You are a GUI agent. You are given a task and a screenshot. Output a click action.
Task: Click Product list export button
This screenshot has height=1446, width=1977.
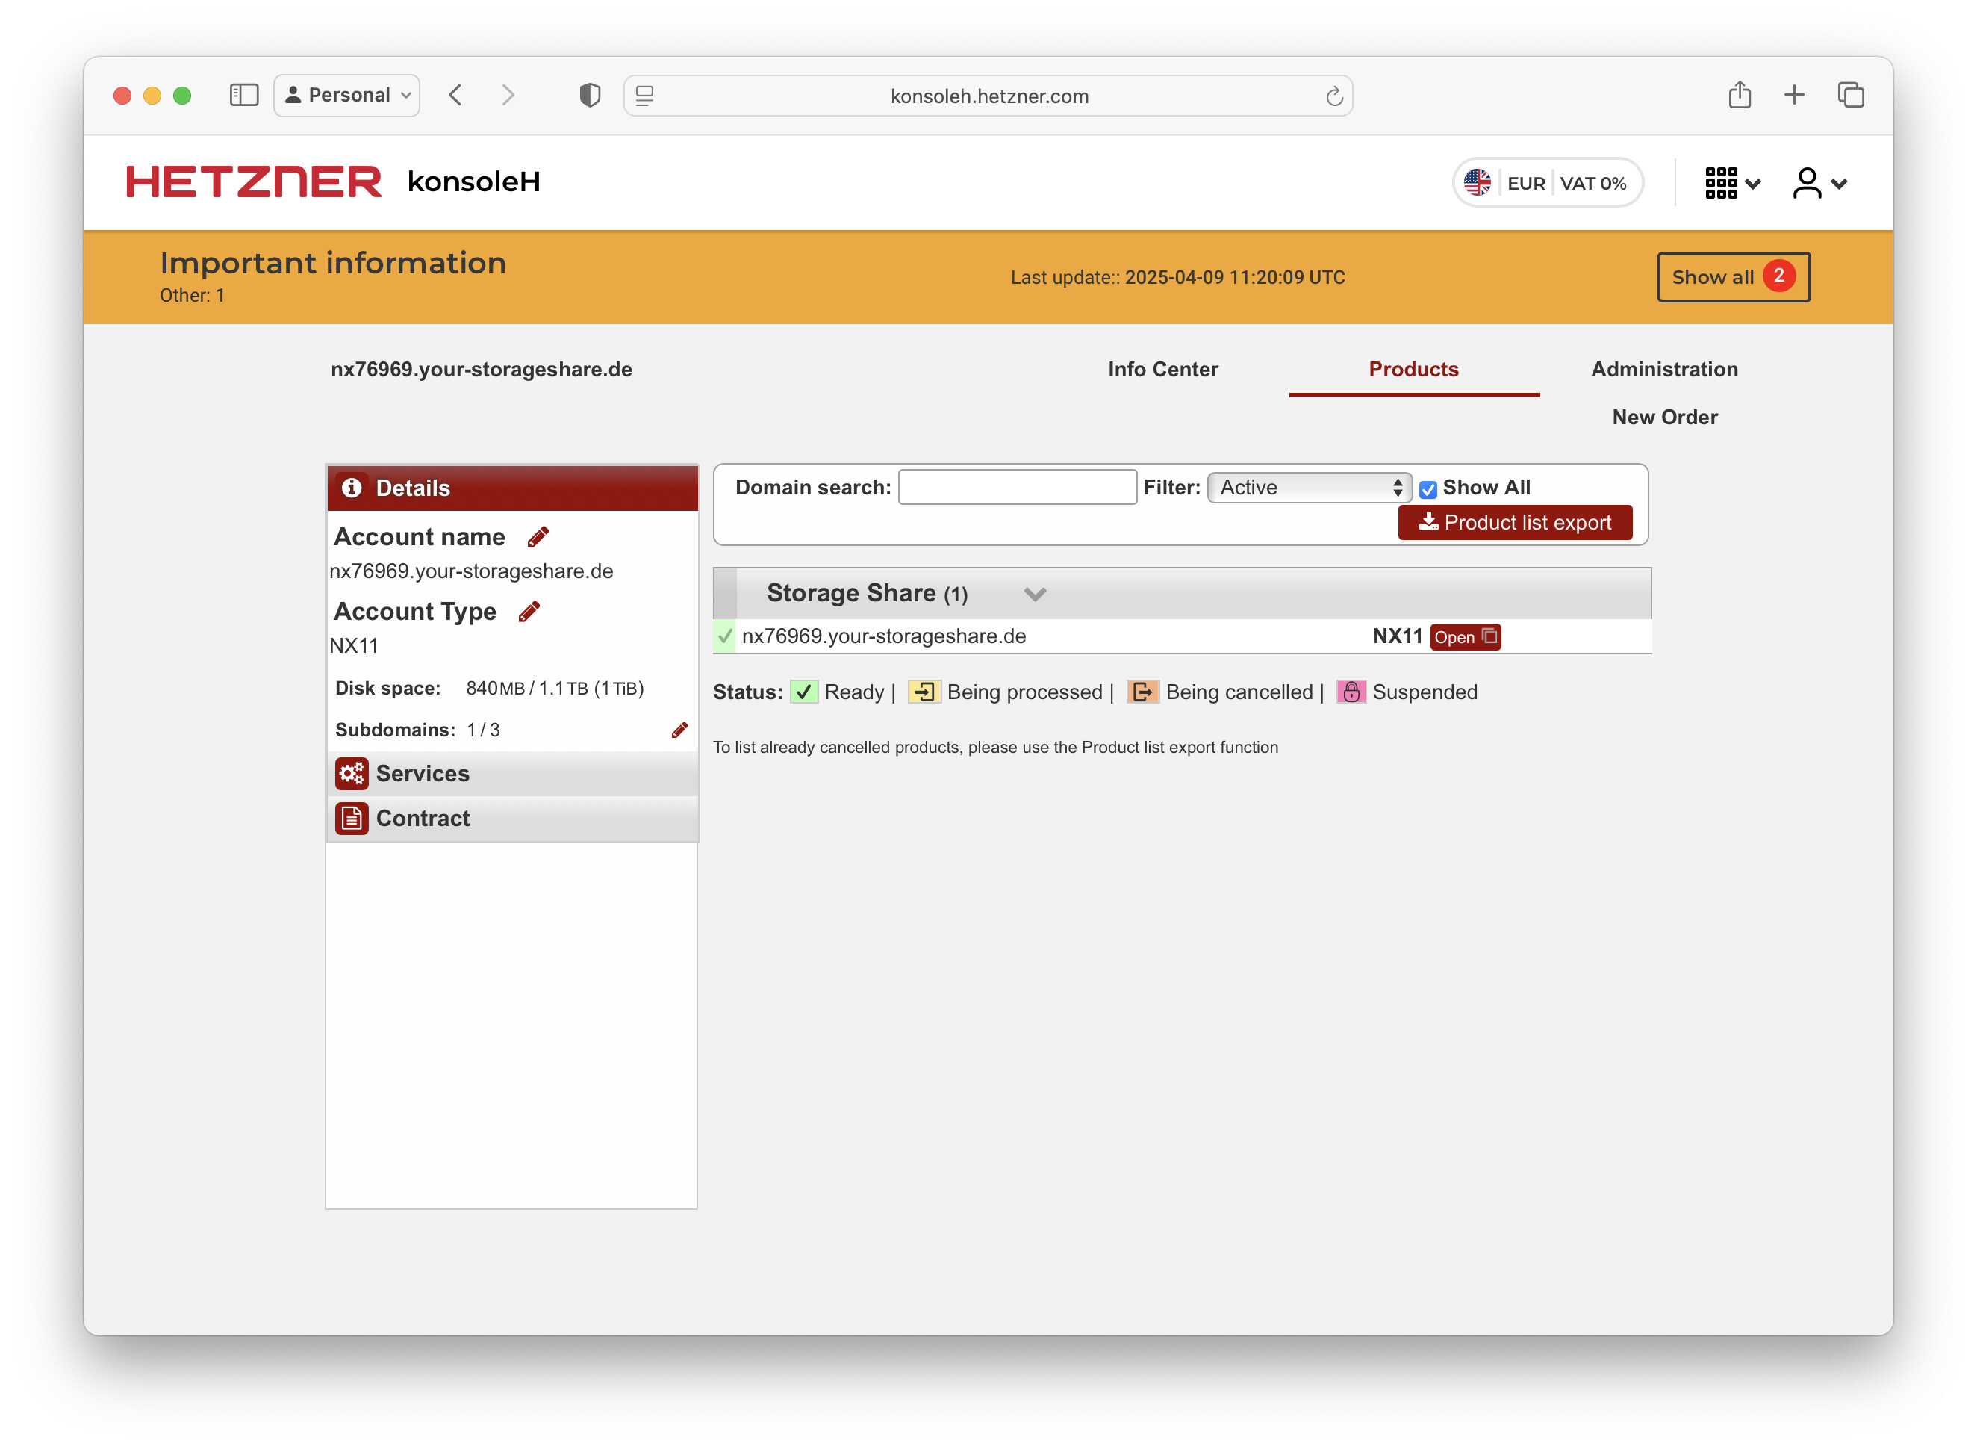1515,523
